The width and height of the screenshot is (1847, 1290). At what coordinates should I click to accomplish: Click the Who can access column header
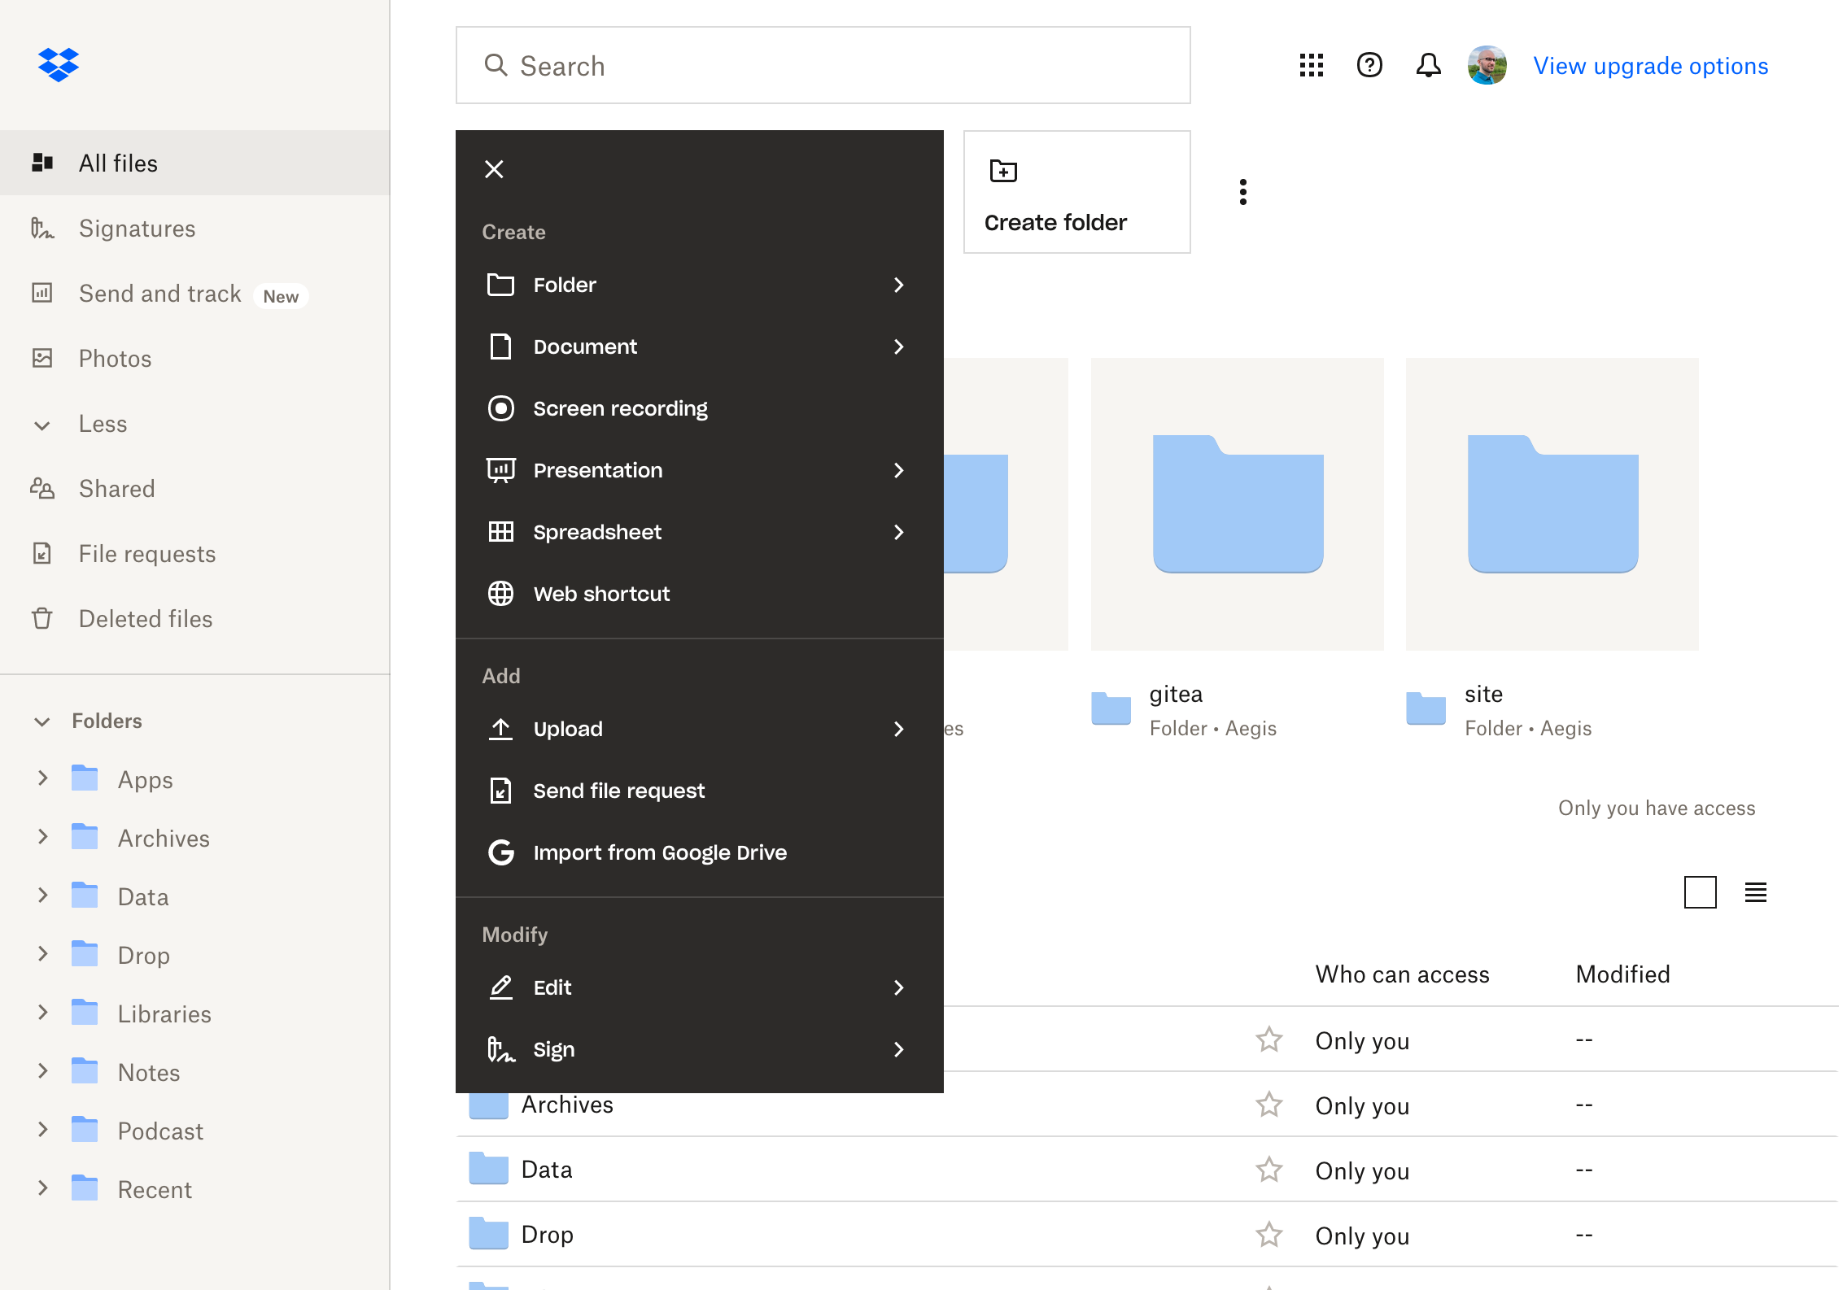(1402, 974)
